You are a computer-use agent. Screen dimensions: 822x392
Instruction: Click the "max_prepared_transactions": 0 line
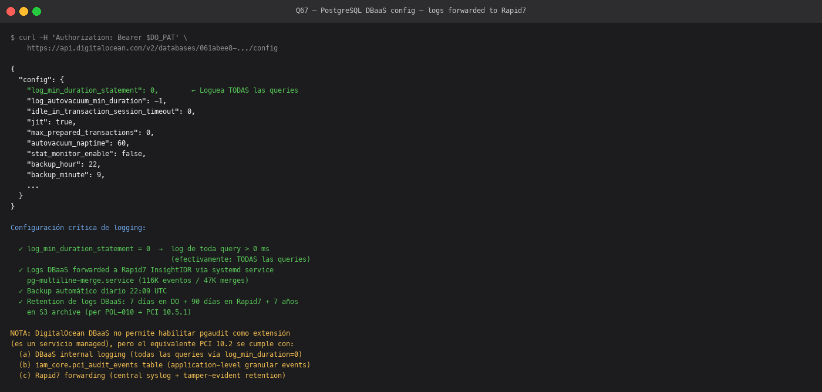(90, 133)
